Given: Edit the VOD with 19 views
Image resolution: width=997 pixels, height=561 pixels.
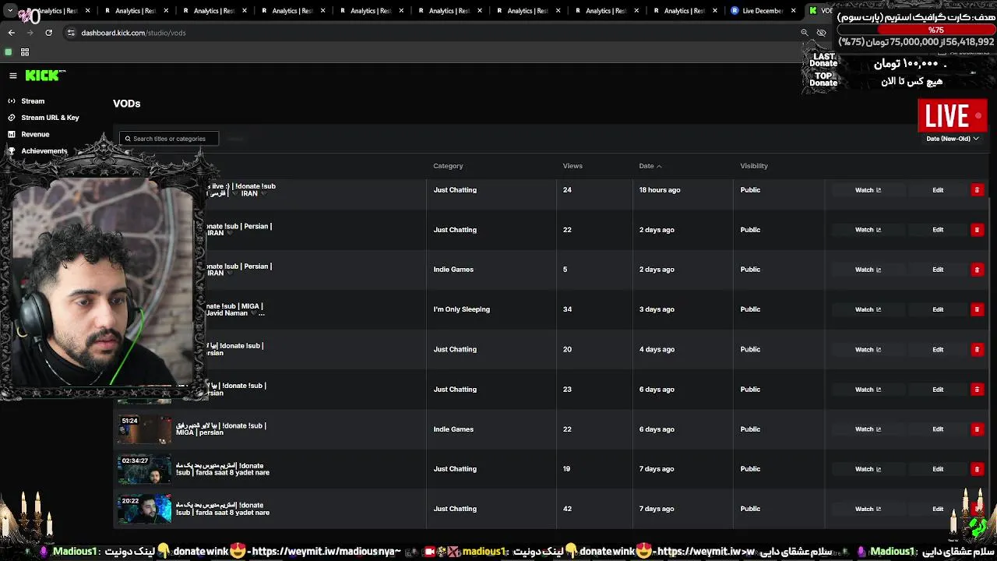Looking at the screenshot, I should click(x=938, y=469).
